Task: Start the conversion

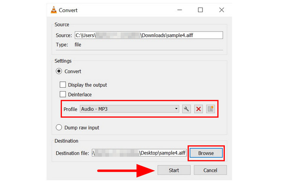Action: pyautogui.click(x=174, y=170)
